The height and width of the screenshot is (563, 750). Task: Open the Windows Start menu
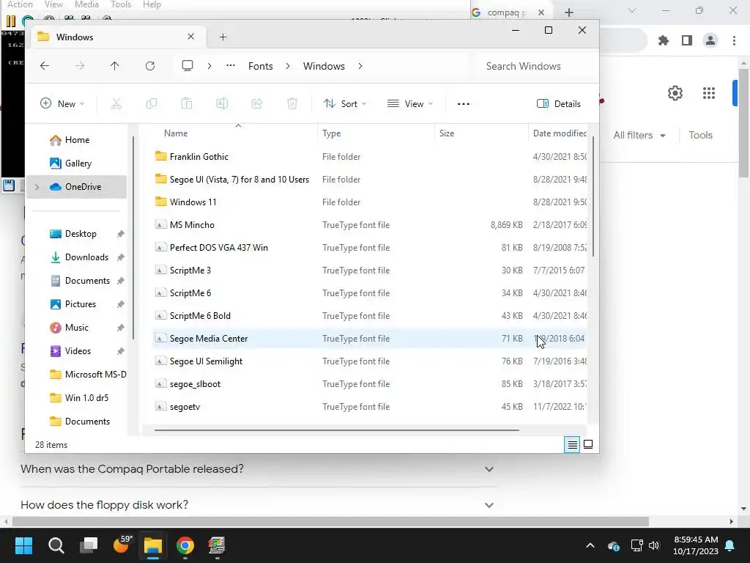[x=23, y=545]
